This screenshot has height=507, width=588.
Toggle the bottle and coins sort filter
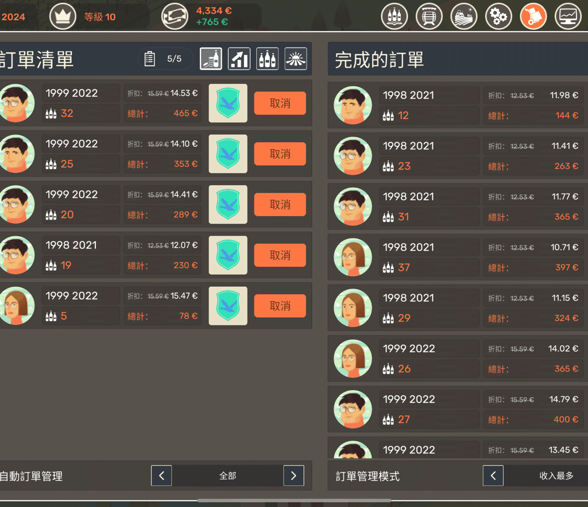pos(211,59)
